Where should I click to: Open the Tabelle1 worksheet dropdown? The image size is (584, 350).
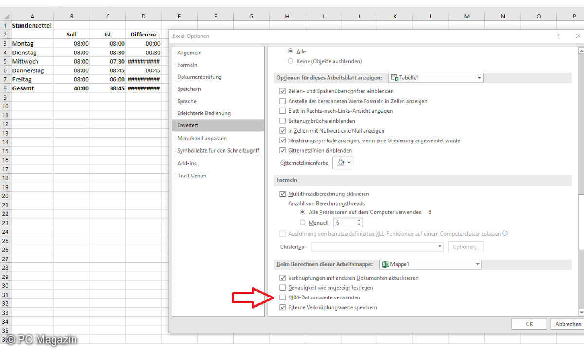pyautogui.click(x=436, y=78)
